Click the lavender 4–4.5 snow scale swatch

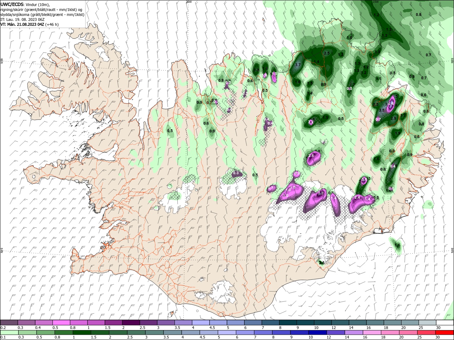click(x=201, y=323)
